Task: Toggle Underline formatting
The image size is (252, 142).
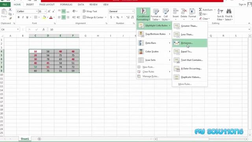Action: 27,17
